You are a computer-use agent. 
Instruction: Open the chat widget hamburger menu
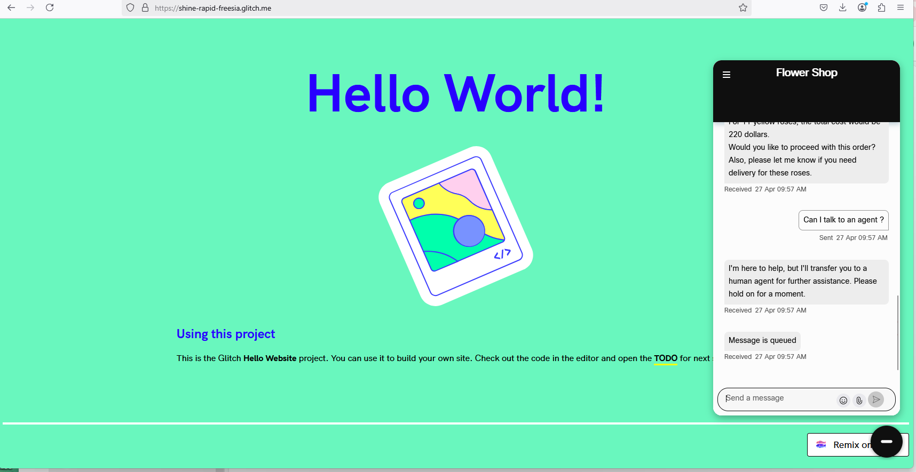coord(726,75)
